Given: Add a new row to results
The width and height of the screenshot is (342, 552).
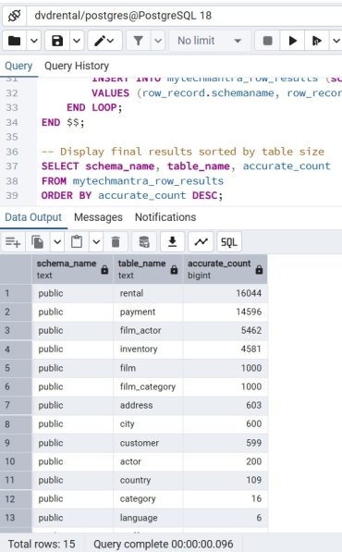Looking at the screenshot, I should pos(13,242).
